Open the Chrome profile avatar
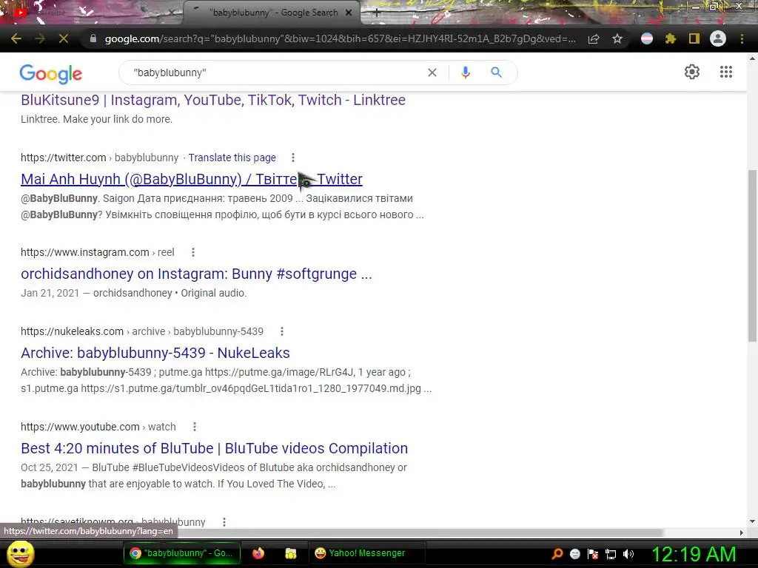The image size is (758, 568). tap(718, 38)
